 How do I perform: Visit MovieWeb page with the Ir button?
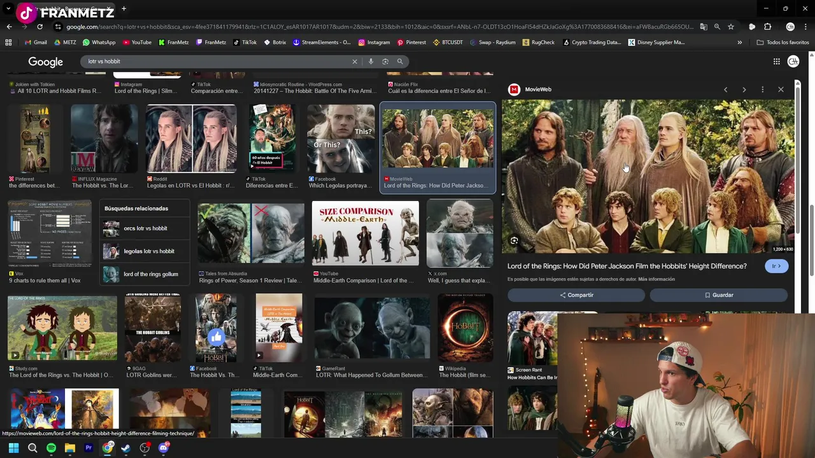tap(776, 266)
